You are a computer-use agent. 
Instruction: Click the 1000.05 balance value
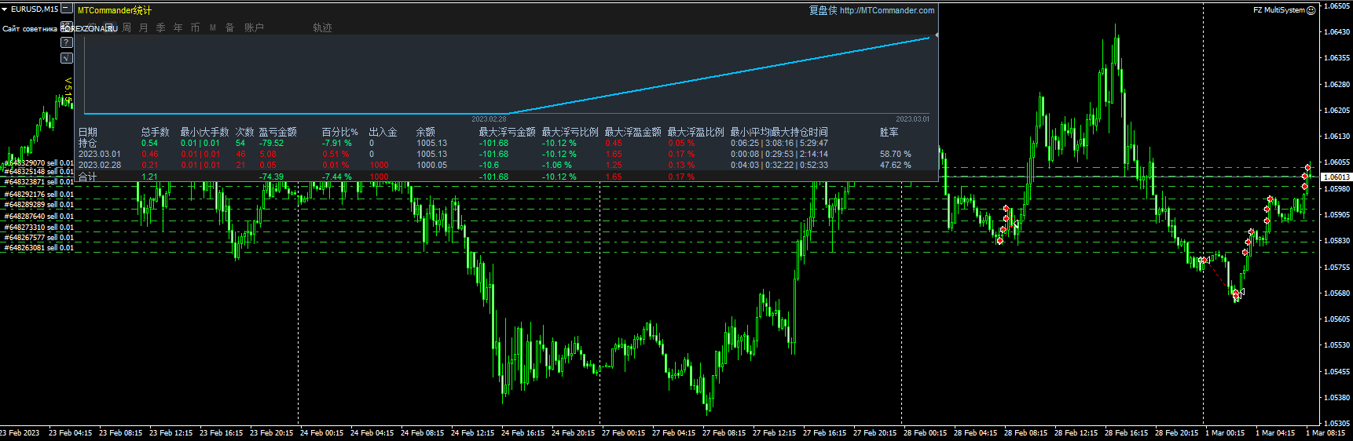[x=431, y=165]
